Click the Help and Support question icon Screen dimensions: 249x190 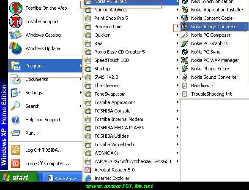pyautogui.click(x=15, y=120)
